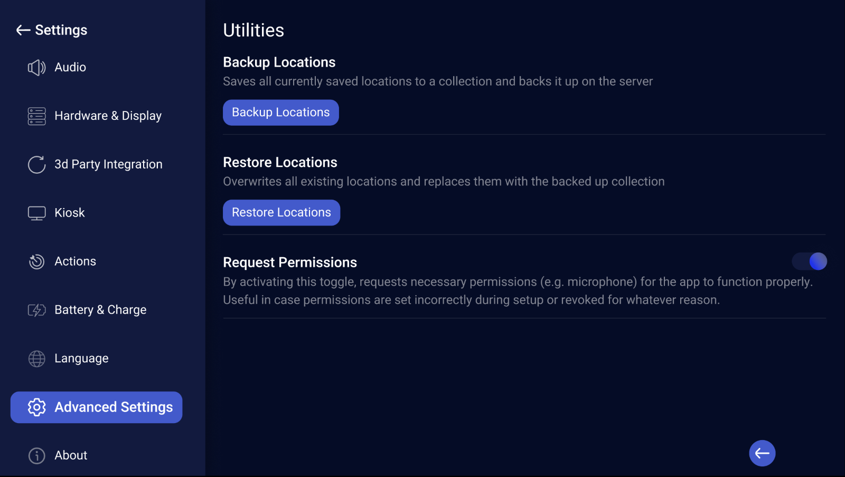Click the Kiosk monitor icon
The width and height of the screenshot is (845, 477).
coord(36,213)
